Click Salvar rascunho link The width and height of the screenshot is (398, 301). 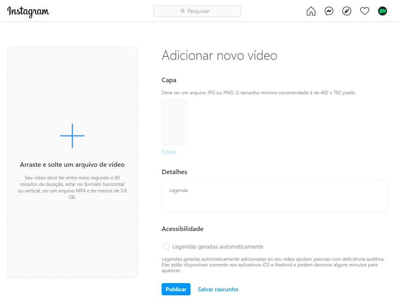click(218, 289)
